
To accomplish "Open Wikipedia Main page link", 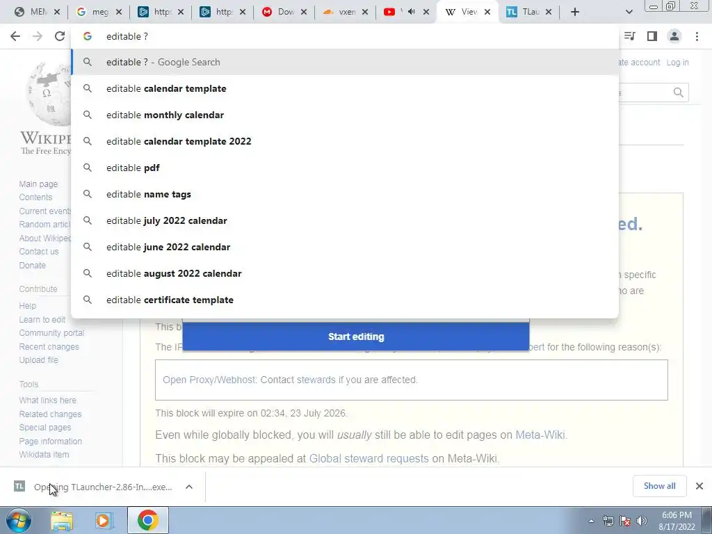I will (38, 184).
